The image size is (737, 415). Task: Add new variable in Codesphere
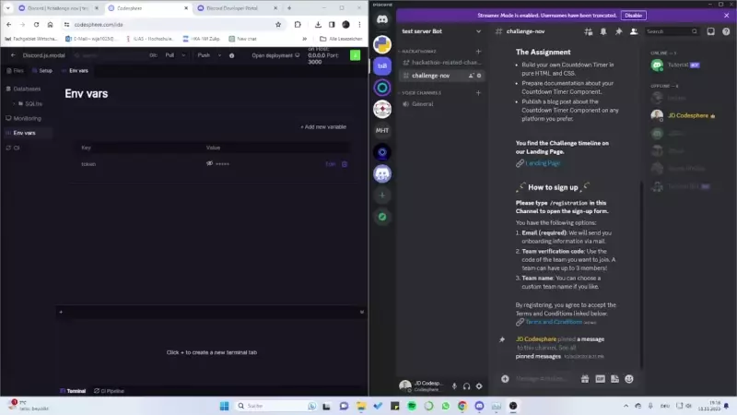(323, 127)
